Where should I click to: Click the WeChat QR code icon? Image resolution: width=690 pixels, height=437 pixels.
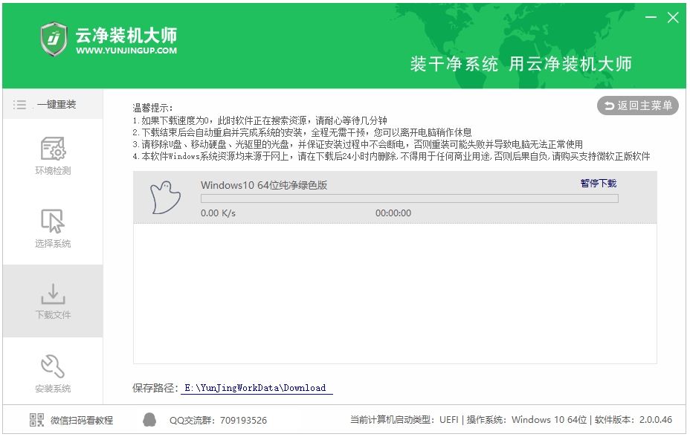pos(36,420)
